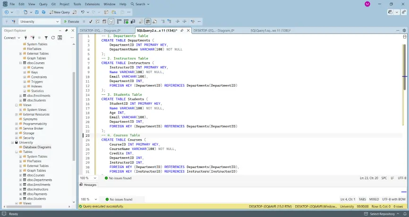Open the Connect dropdown in Object Explorer
The width and height of the screenshot is (409, 217).
point(12,38)
